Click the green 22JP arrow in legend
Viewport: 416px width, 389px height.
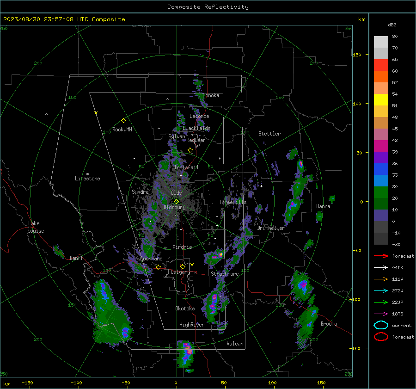[x=381, y=302]
